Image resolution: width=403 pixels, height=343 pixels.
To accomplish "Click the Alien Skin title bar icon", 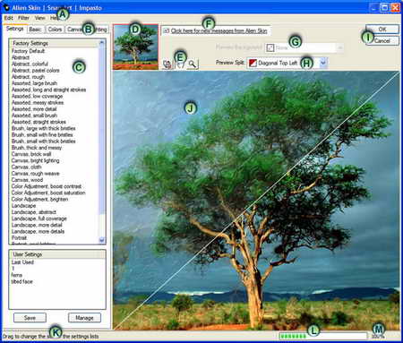I will tap(6, 7).
